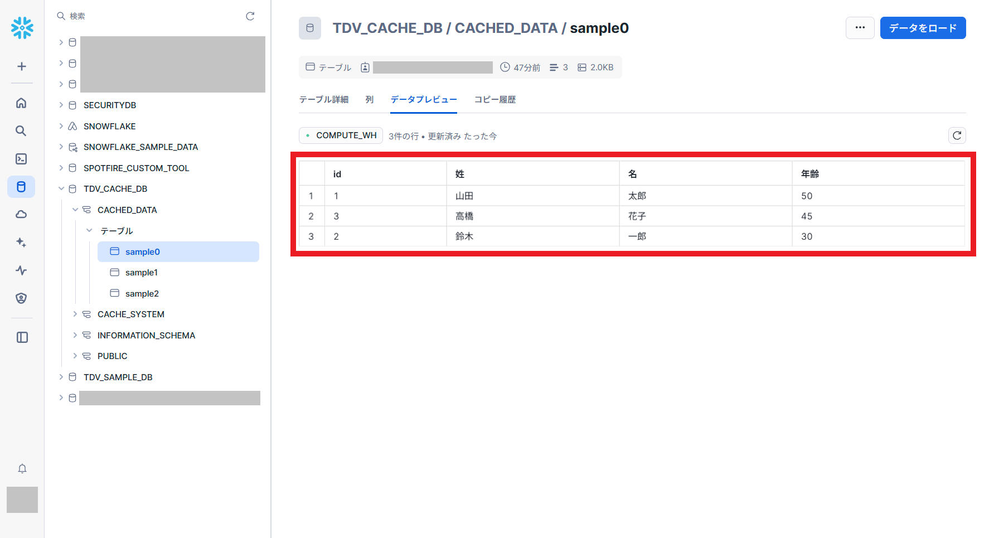
Task: Click the CACHE_SYSTEM schema icon
Action: pos(86,314)
